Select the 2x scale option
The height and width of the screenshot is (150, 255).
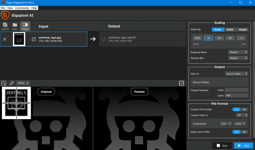point(209,38)
